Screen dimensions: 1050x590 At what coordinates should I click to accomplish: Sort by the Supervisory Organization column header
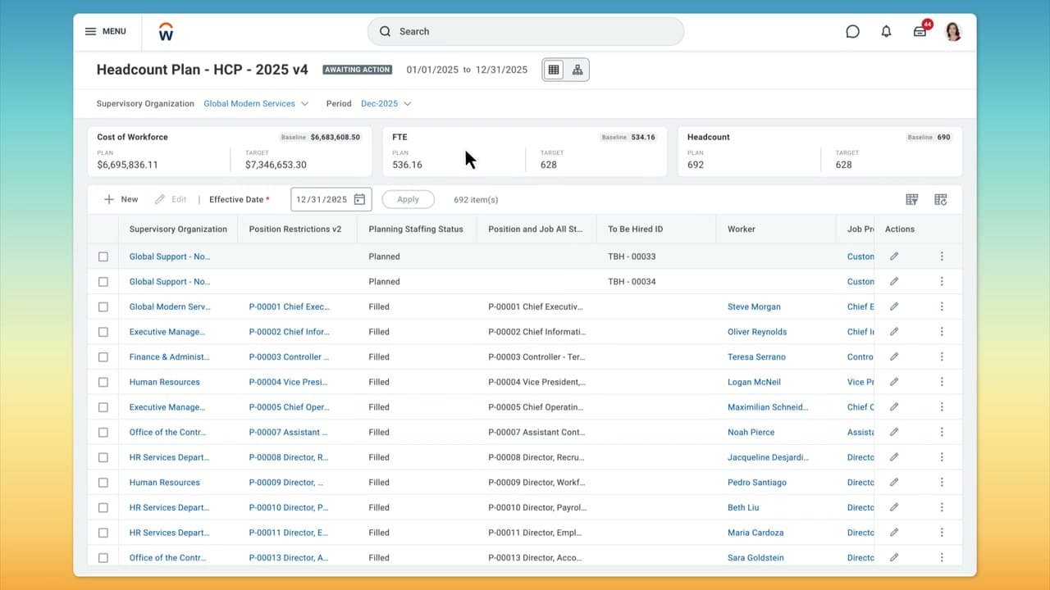click(x=178, y=229)
